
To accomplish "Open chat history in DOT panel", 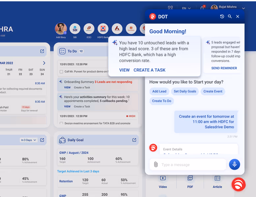I will click(222, 16).
